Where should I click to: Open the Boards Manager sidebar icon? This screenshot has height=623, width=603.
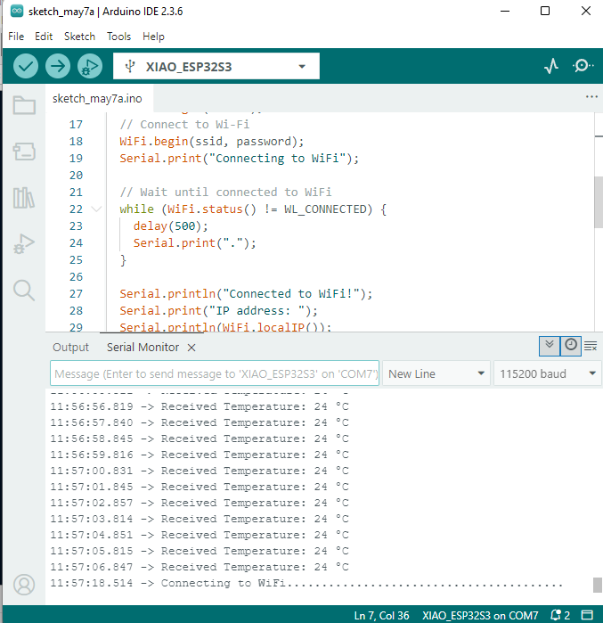[x=24, y=152]
